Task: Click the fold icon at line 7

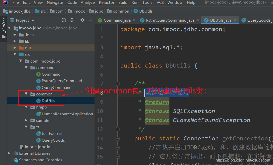Action: pyautogui.click(x=118, y=84)
